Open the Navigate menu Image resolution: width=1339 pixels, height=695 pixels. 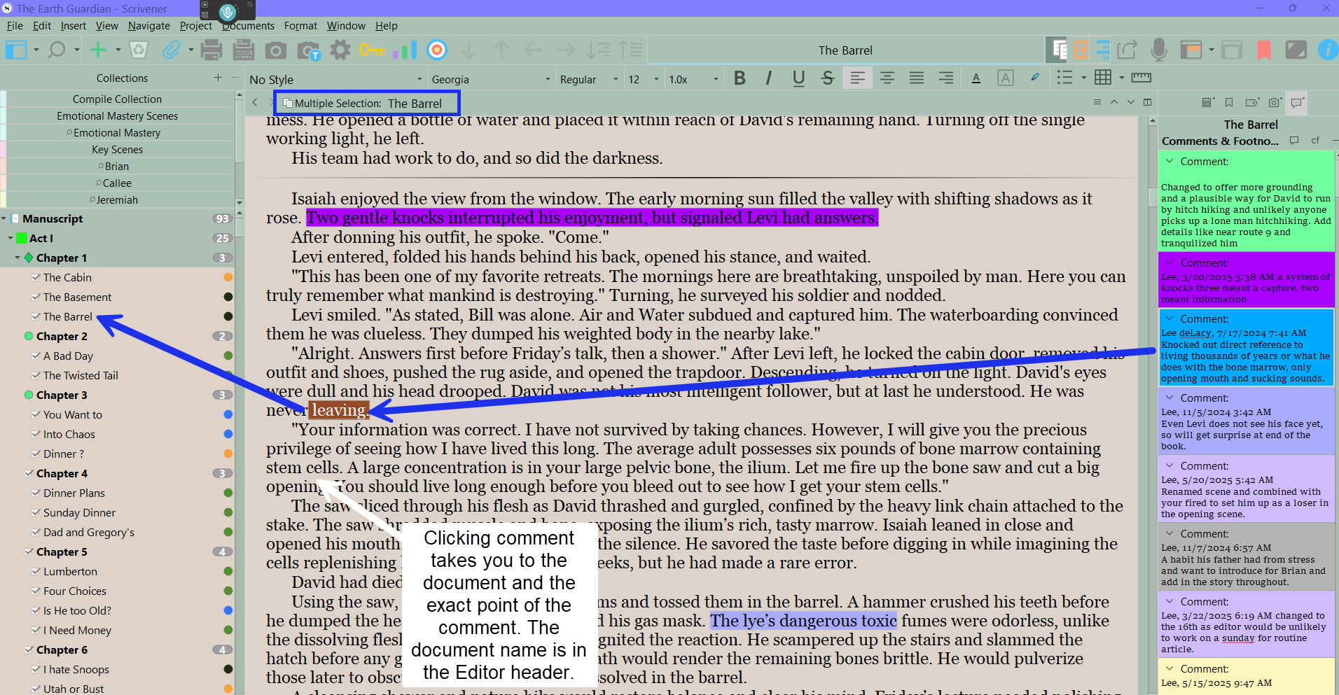click(x=148, y=26)
